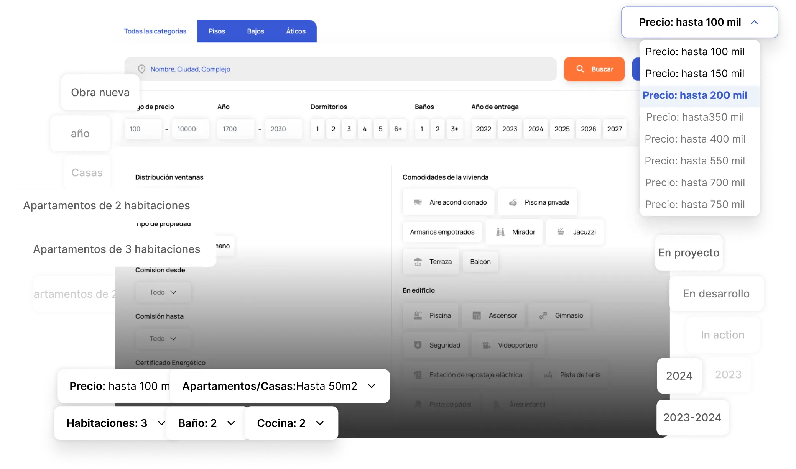Open the Comision desde Todo dropdown
Viewport: 796px width, 469px height.
(163, 292)
